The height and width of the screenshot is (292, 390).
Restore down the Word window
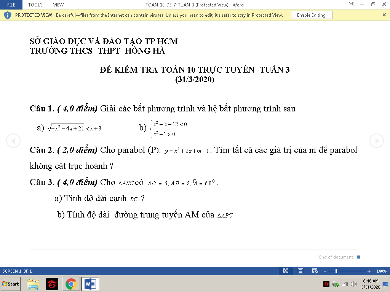click(373, 5)
